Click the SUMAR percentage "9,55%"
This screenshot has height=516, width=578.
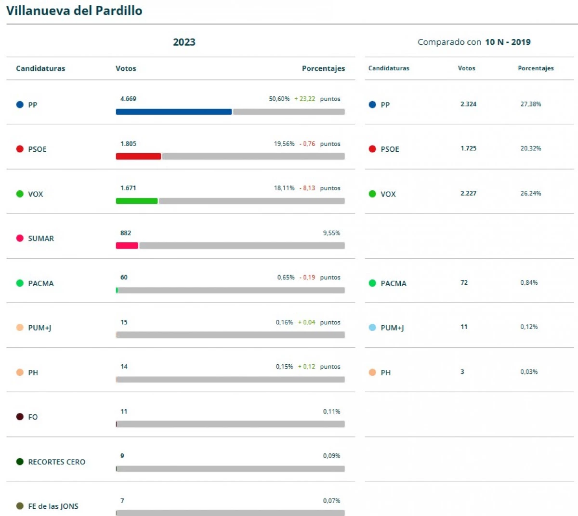point(331,233)
